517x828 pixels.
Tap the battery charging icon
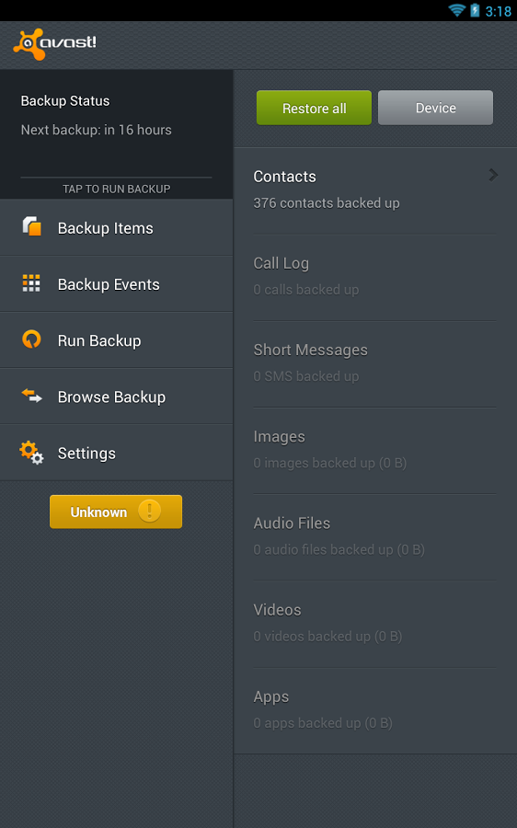click(475, 10)
